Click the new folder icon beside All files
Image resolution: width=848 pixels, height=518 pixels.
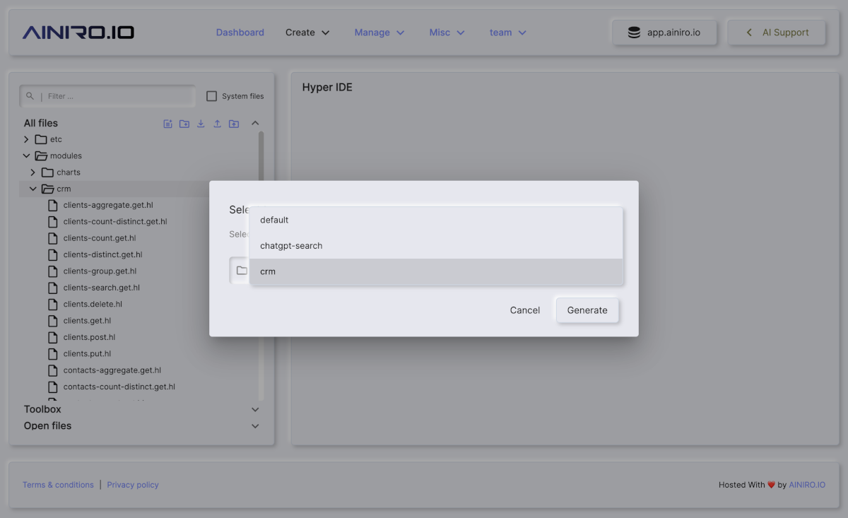pos(184,124)
